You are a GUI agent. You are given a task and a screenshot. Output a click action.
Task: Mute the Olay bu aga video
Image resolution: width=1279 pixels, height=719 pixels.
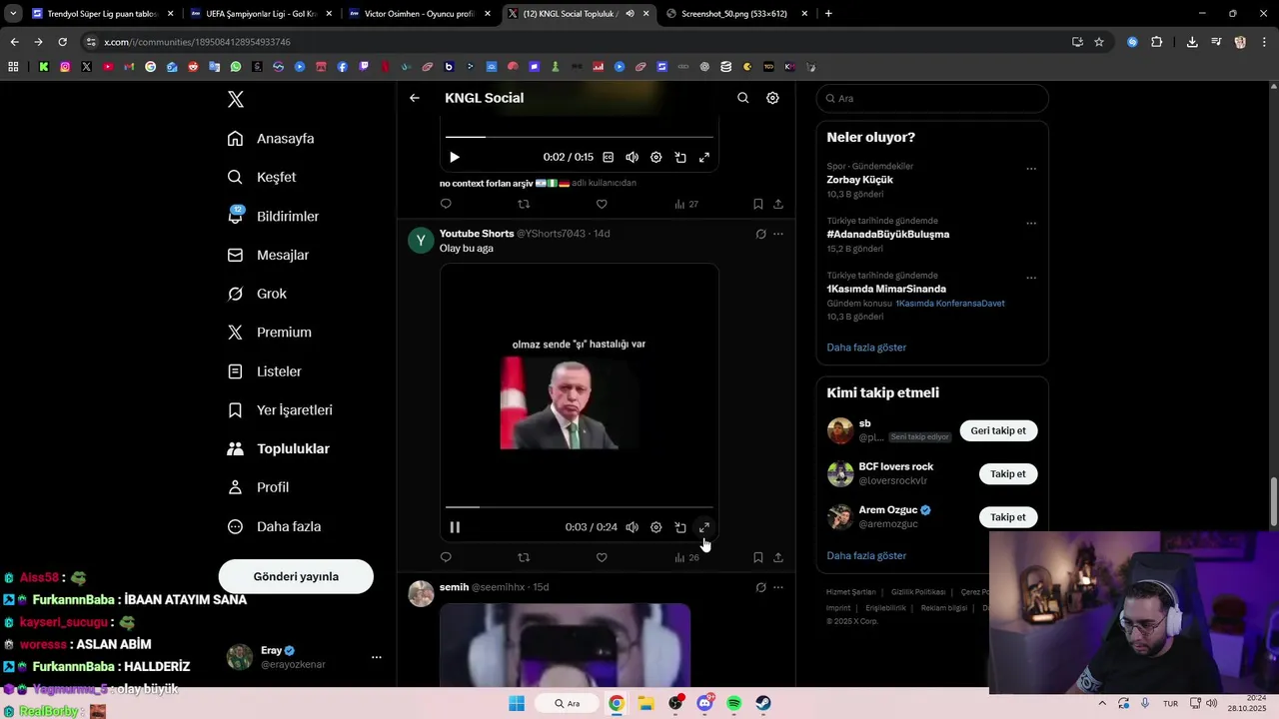(632, 527)
